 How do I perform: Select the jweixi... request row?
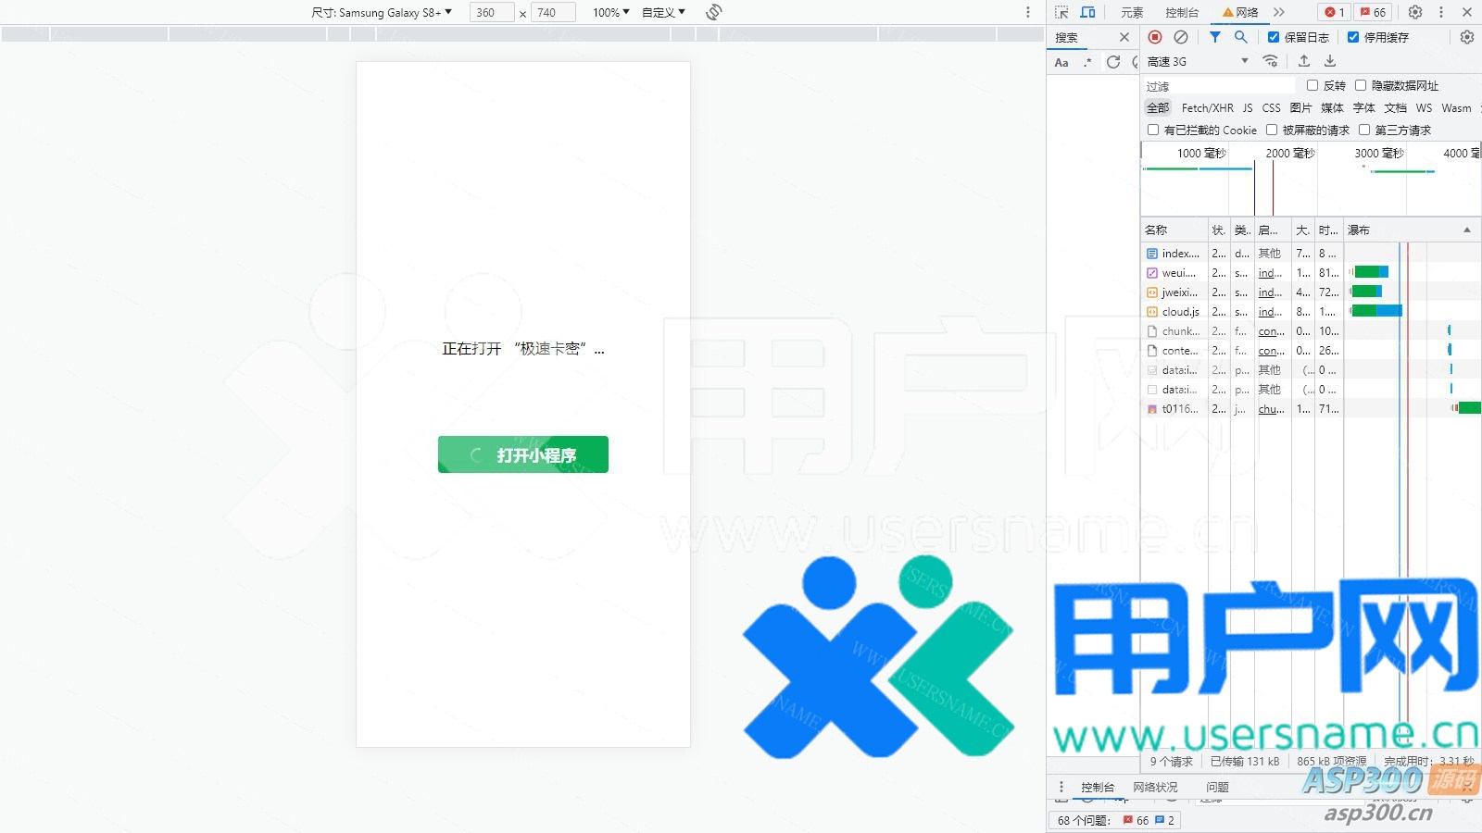pos(1311,292)
